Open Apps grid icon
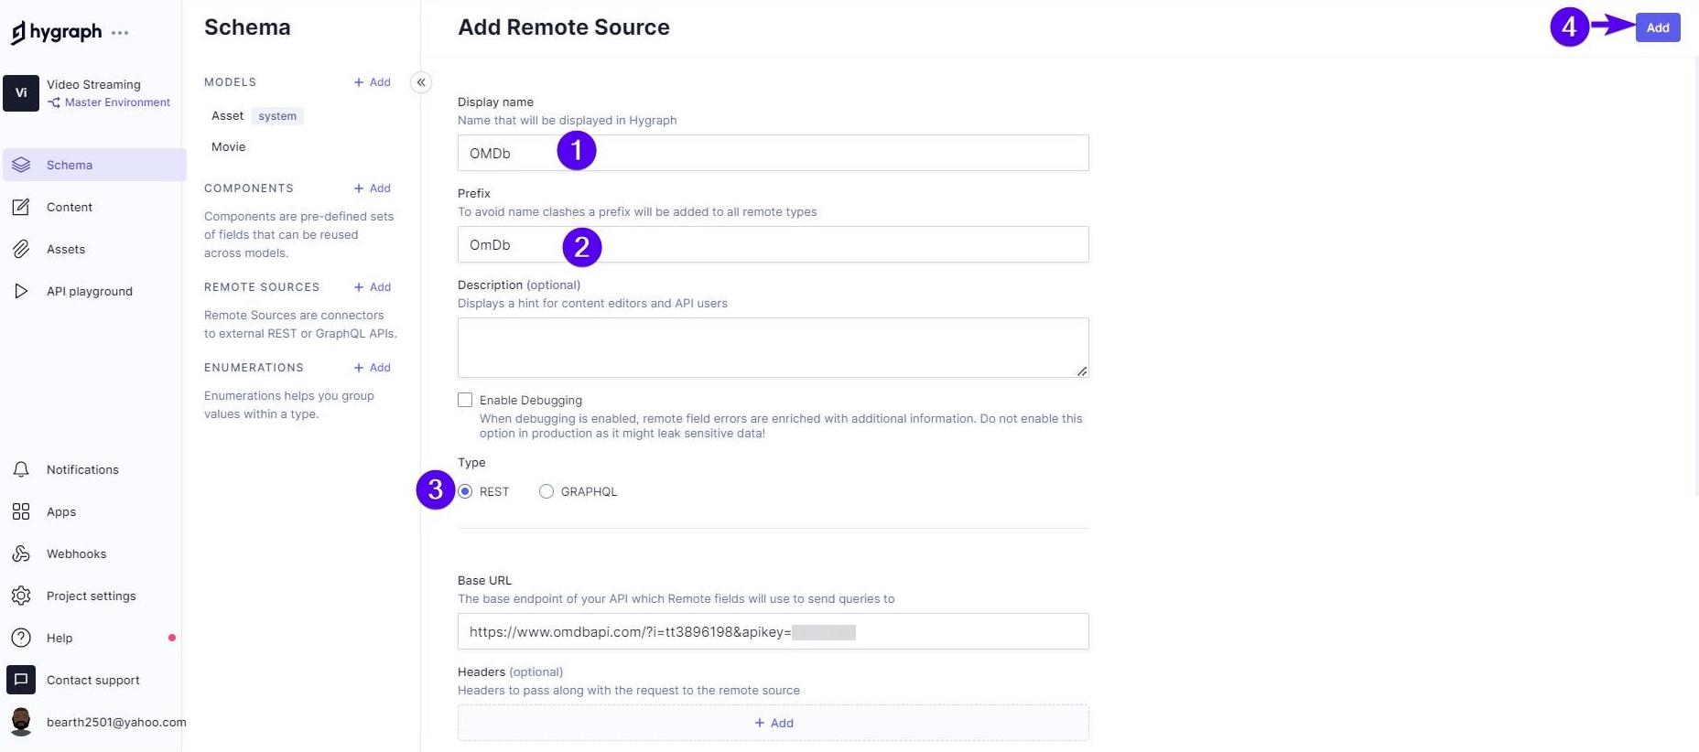The width and height of the screenshot is (1699, 752). 21,511
